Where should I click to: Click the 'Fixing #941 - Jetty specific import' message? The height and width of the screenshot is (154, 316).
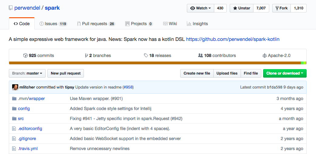pyautogui.click(x=126, y=119)
